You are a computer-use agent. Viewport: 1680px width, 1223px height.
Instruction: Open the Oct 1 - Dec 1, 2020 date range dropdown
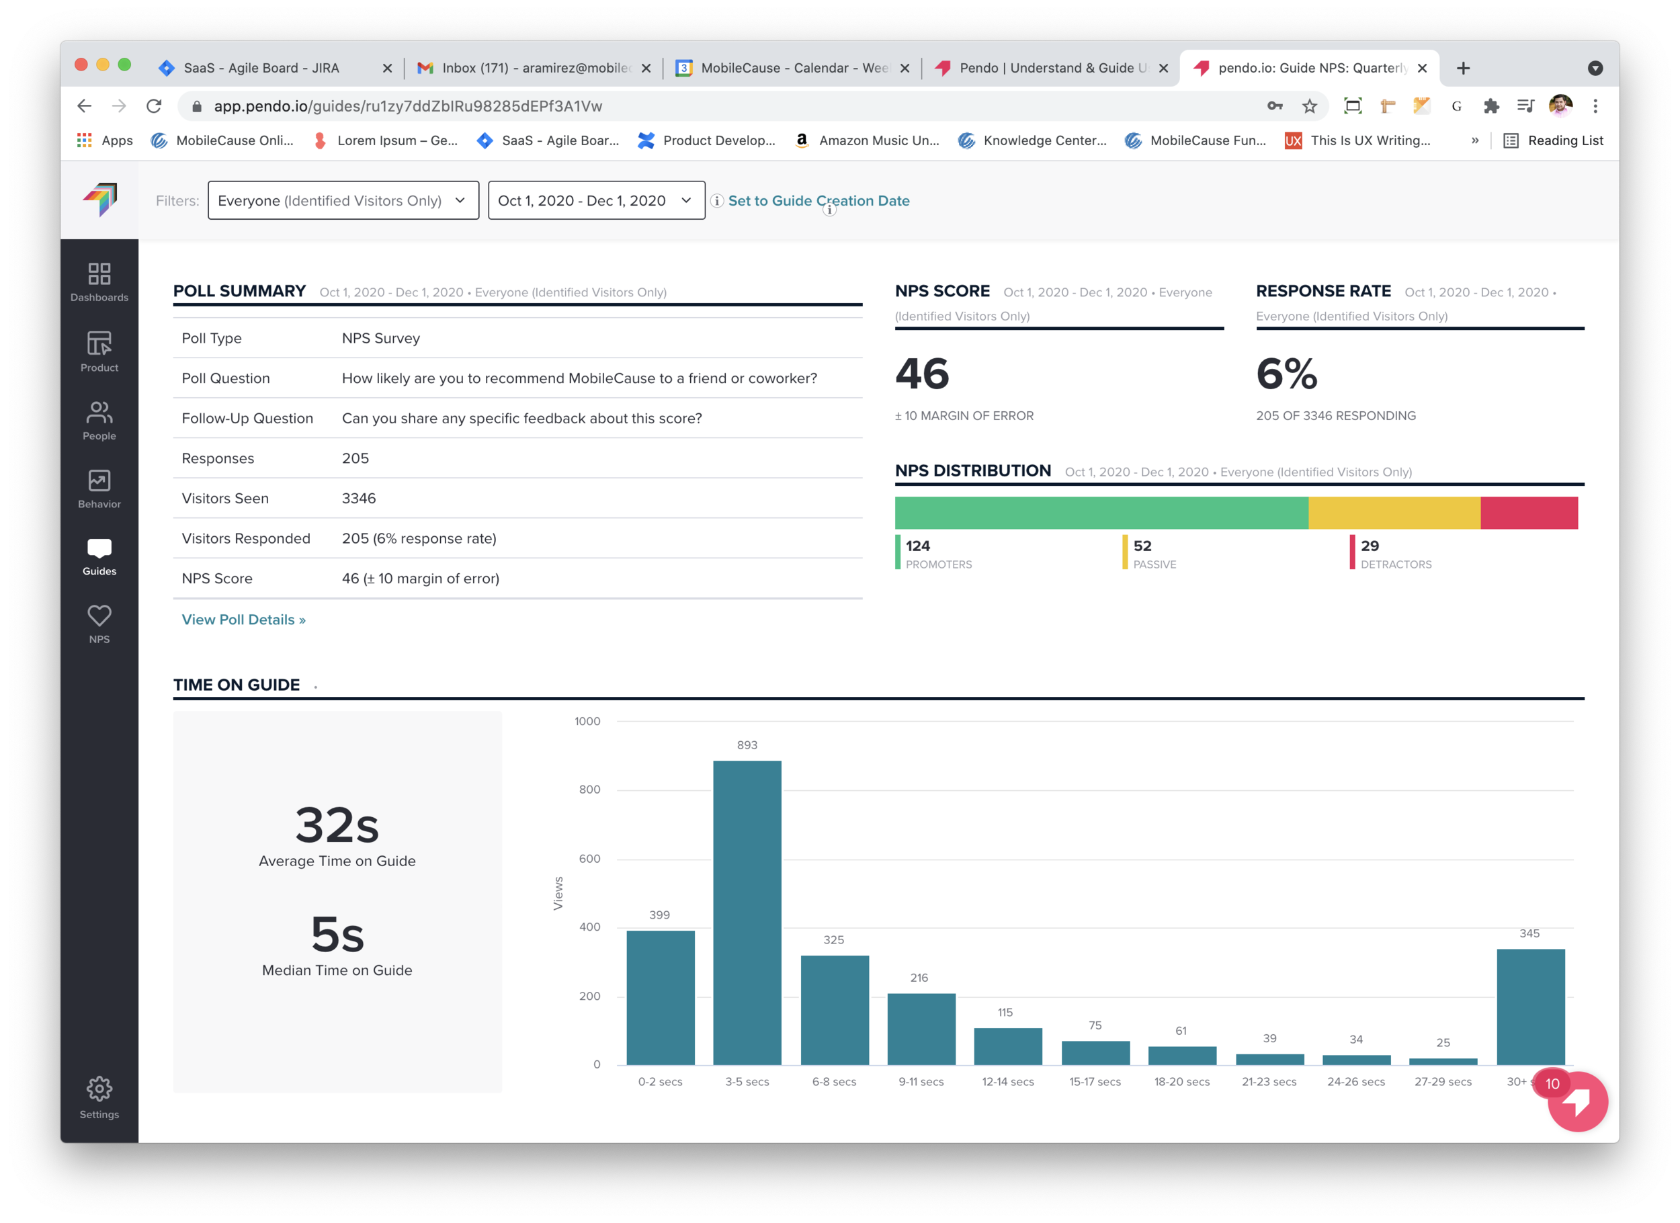click(x=596, y=201)
